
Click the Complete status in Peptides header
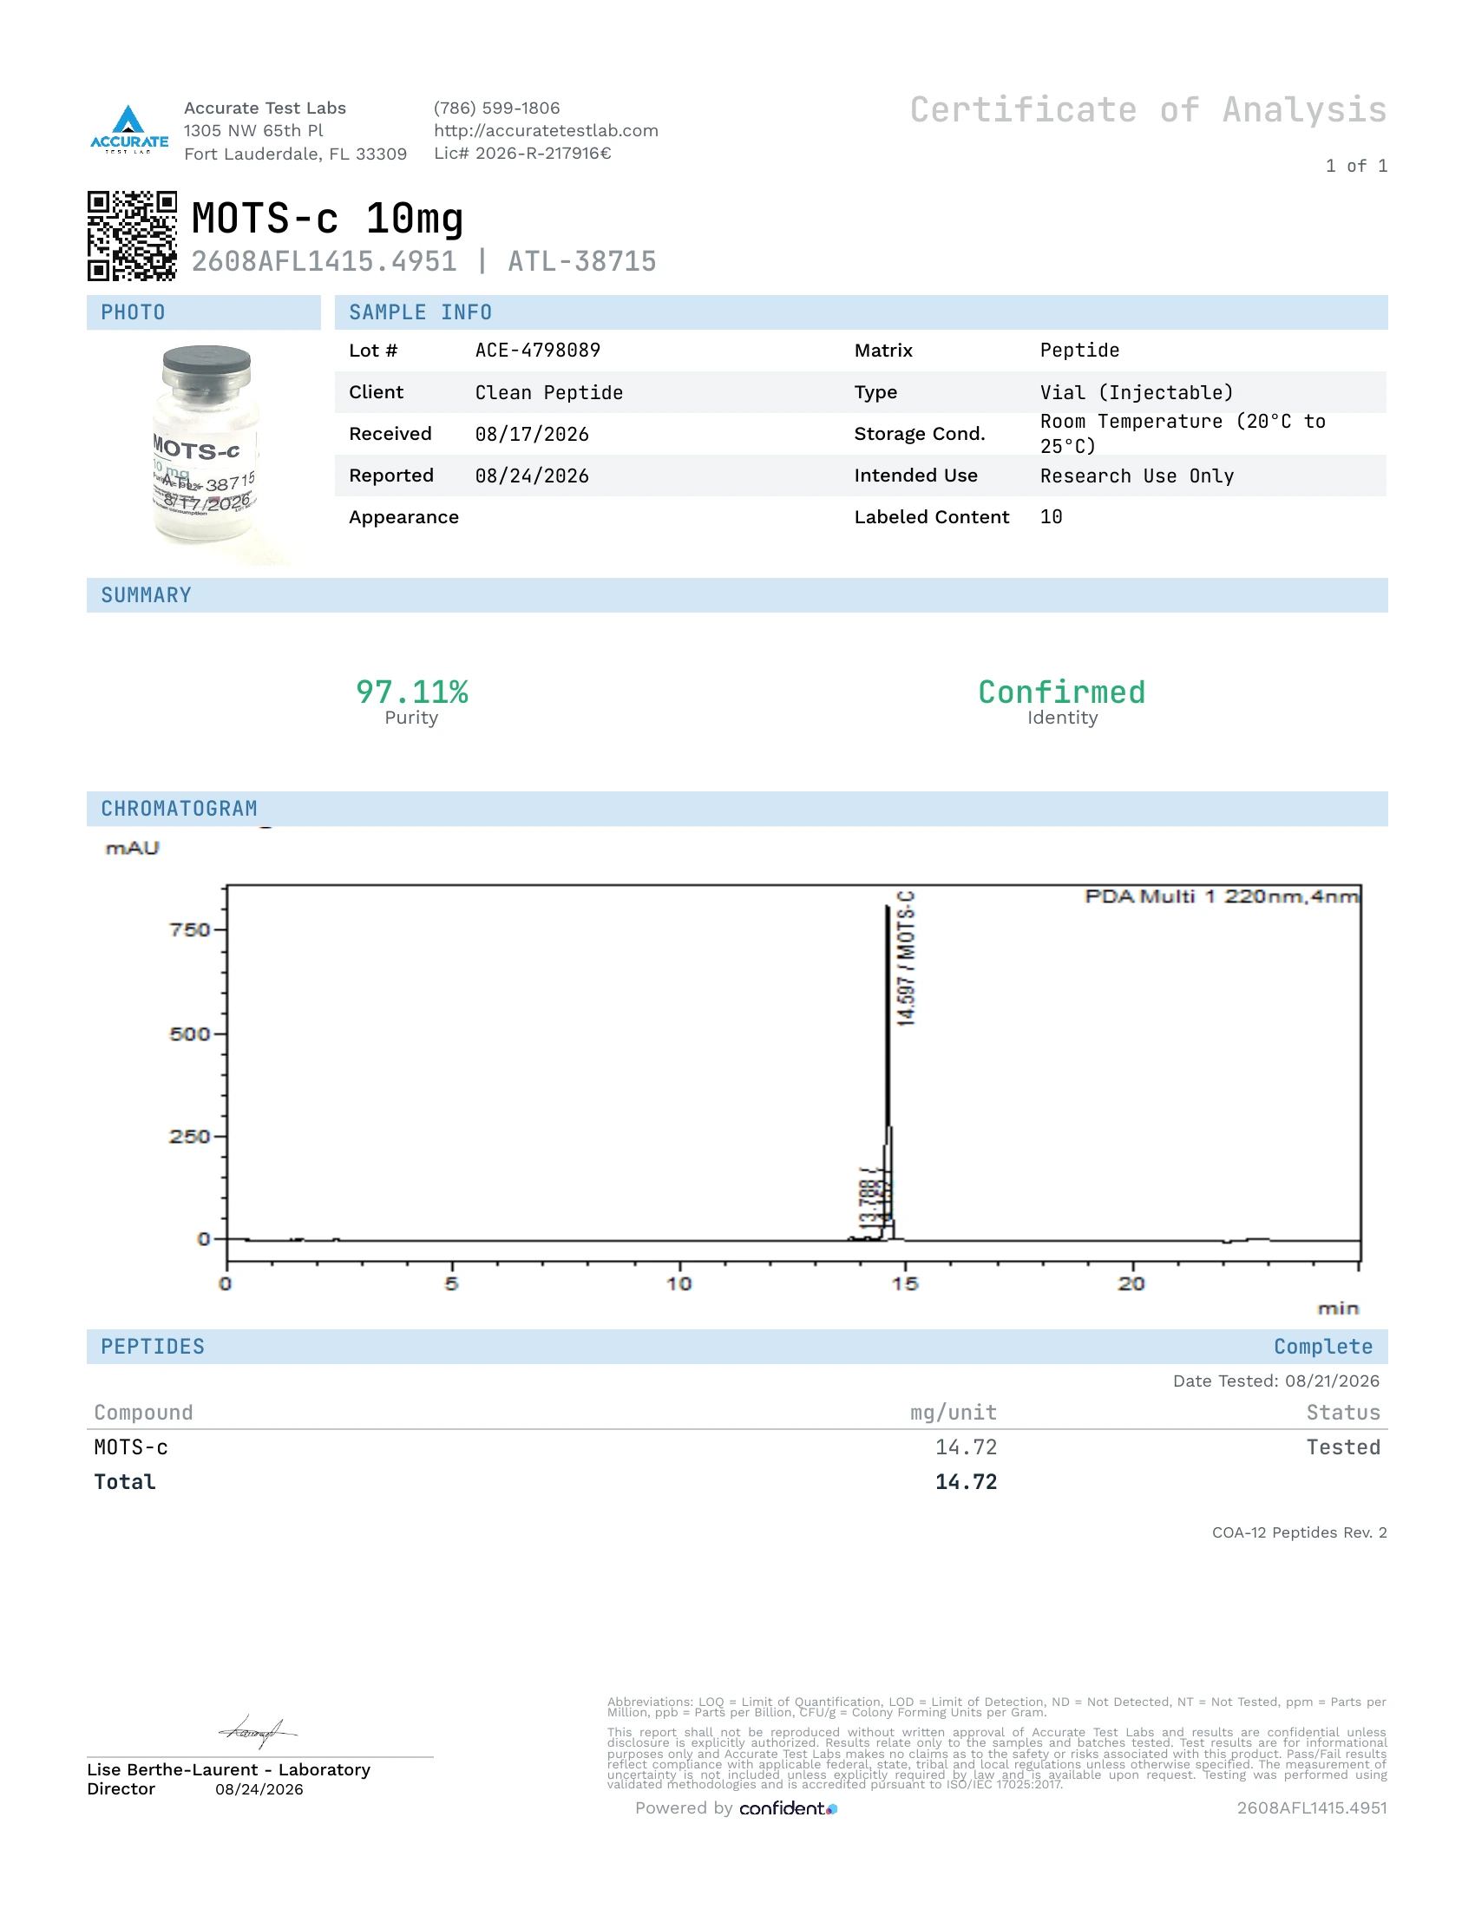pos(1323,1346)
